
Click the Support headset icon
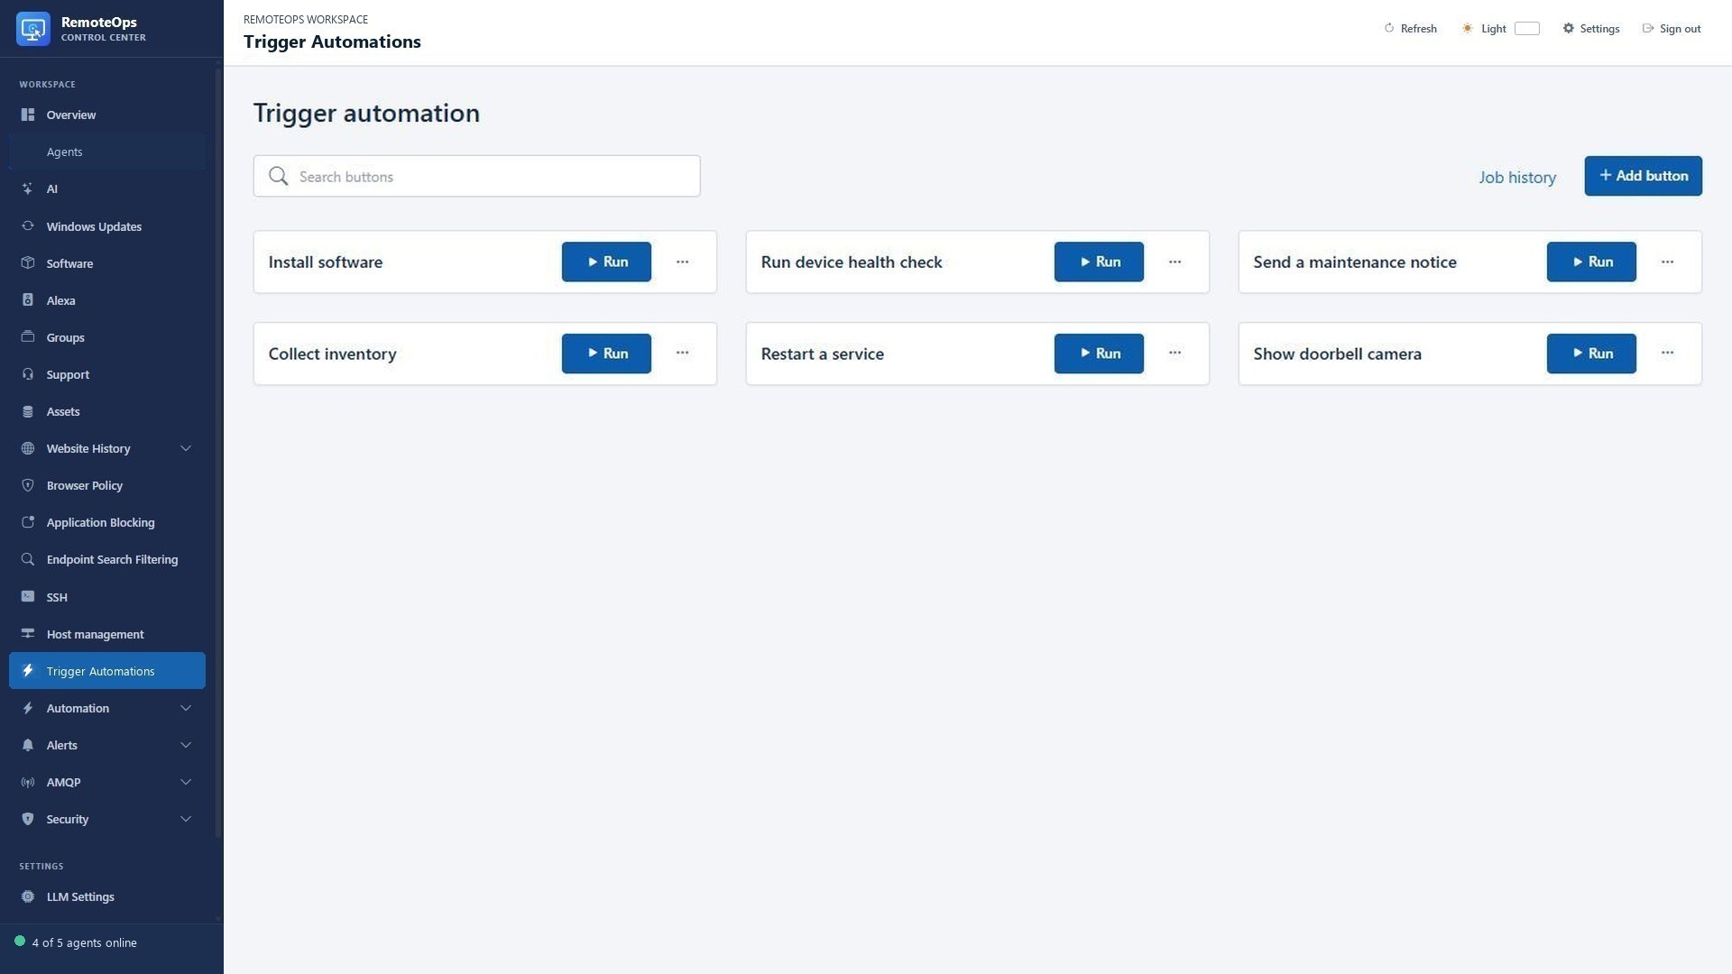point(28,374)
